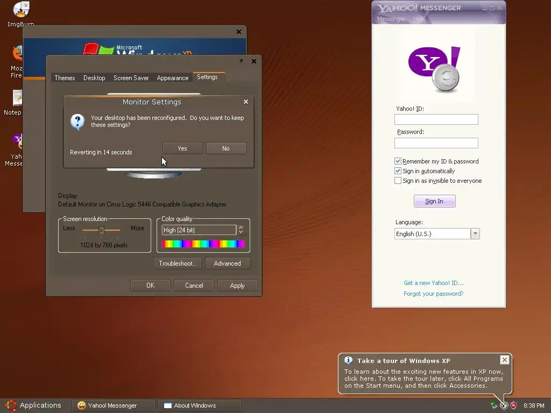Switch to Yahoo! Messenger taskbar button
Image resolution: width=551 pixels, height=413 pixels.
pyautogui.click(x=113, y=405)
